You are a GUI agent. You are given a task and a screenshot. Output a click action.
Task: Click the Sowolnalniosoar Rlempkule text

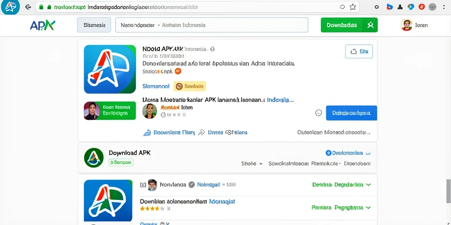(303, 163)
